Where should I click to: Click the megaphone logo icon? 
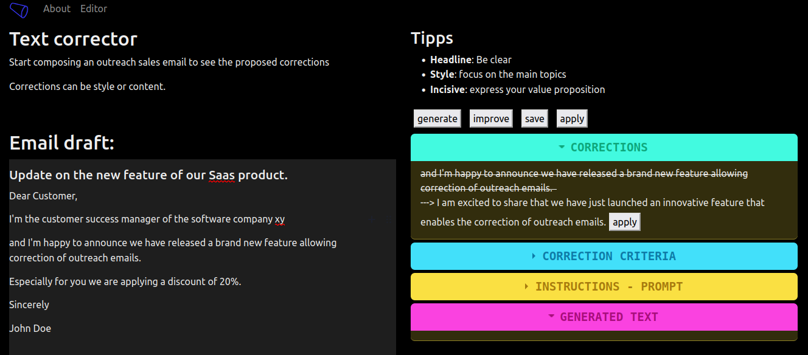tap(19, 10)
